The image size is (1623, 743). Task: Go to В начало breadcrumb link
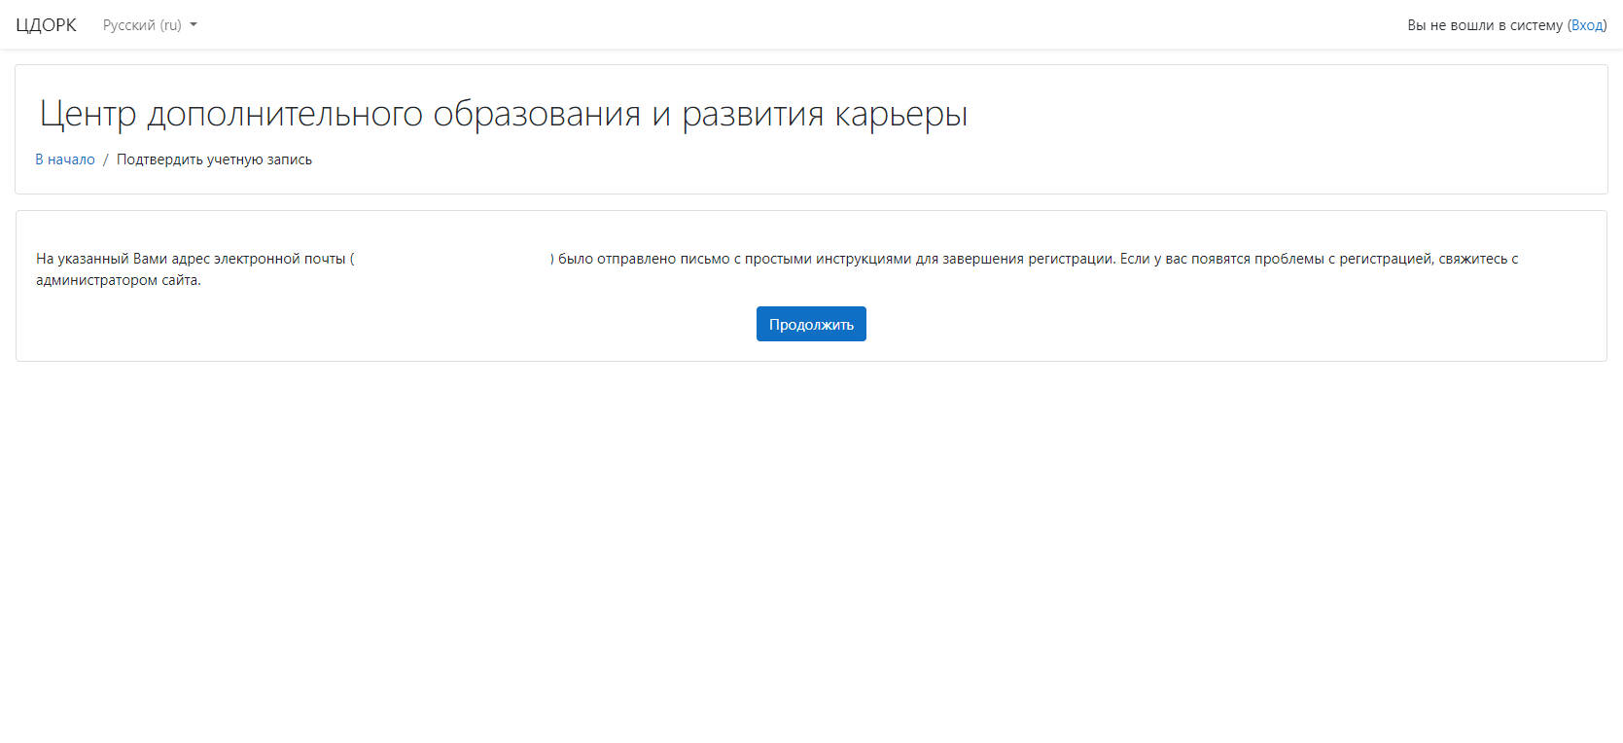click(65, 159)
